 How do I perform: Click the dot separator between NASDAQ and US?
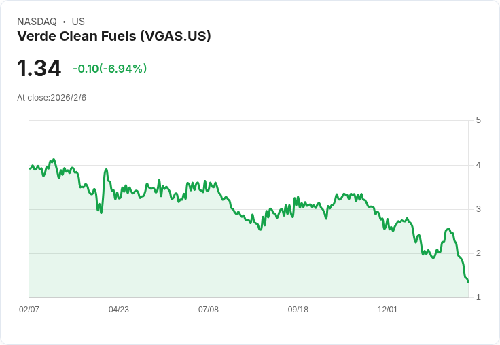click(64, 22)
